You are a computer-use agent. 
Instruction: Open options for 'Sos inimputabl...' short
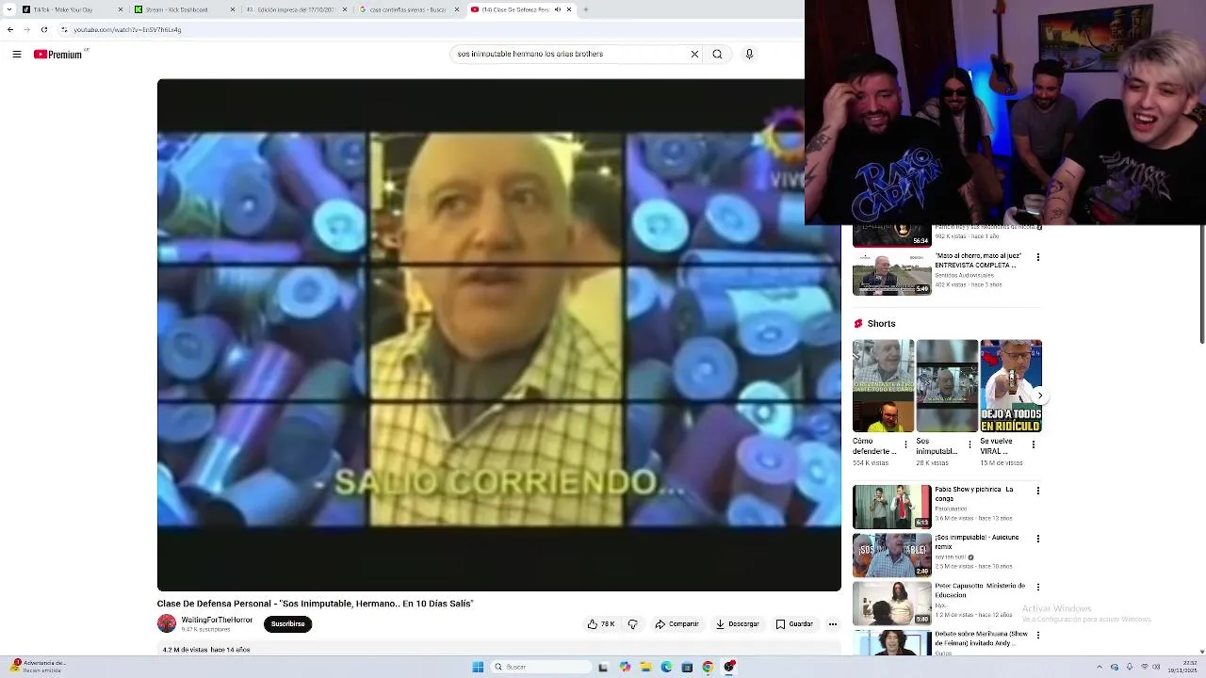pyautogui.click(x=970, y=444)
